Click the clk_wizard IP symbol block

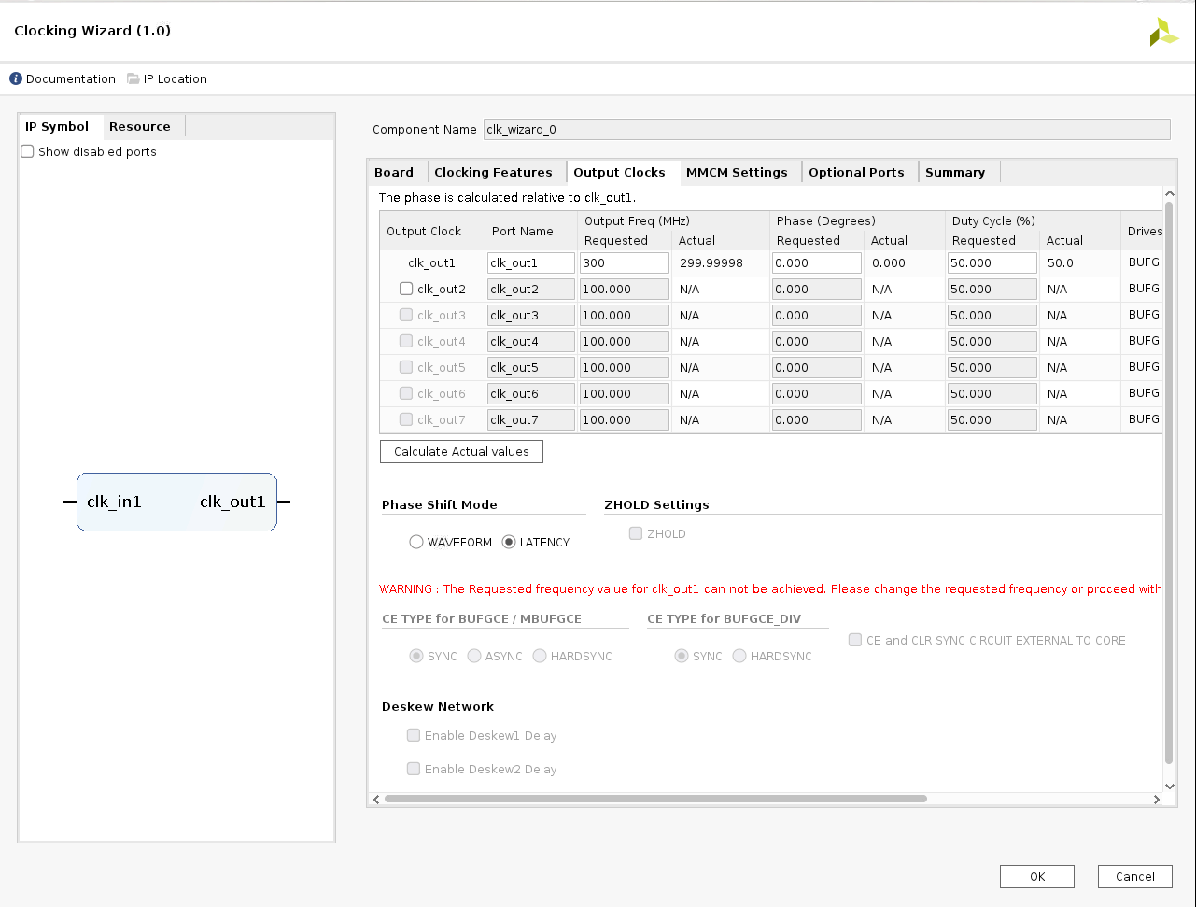pyautogui.click(x=176, y=503)
